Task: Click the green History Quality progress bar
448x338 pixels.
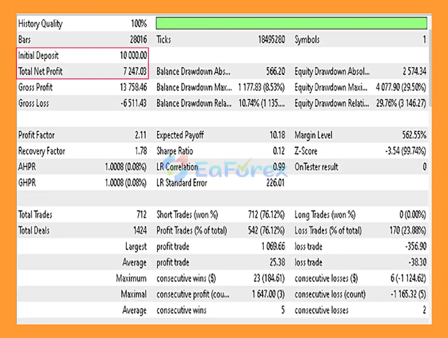Action: (x=291, y=23)
